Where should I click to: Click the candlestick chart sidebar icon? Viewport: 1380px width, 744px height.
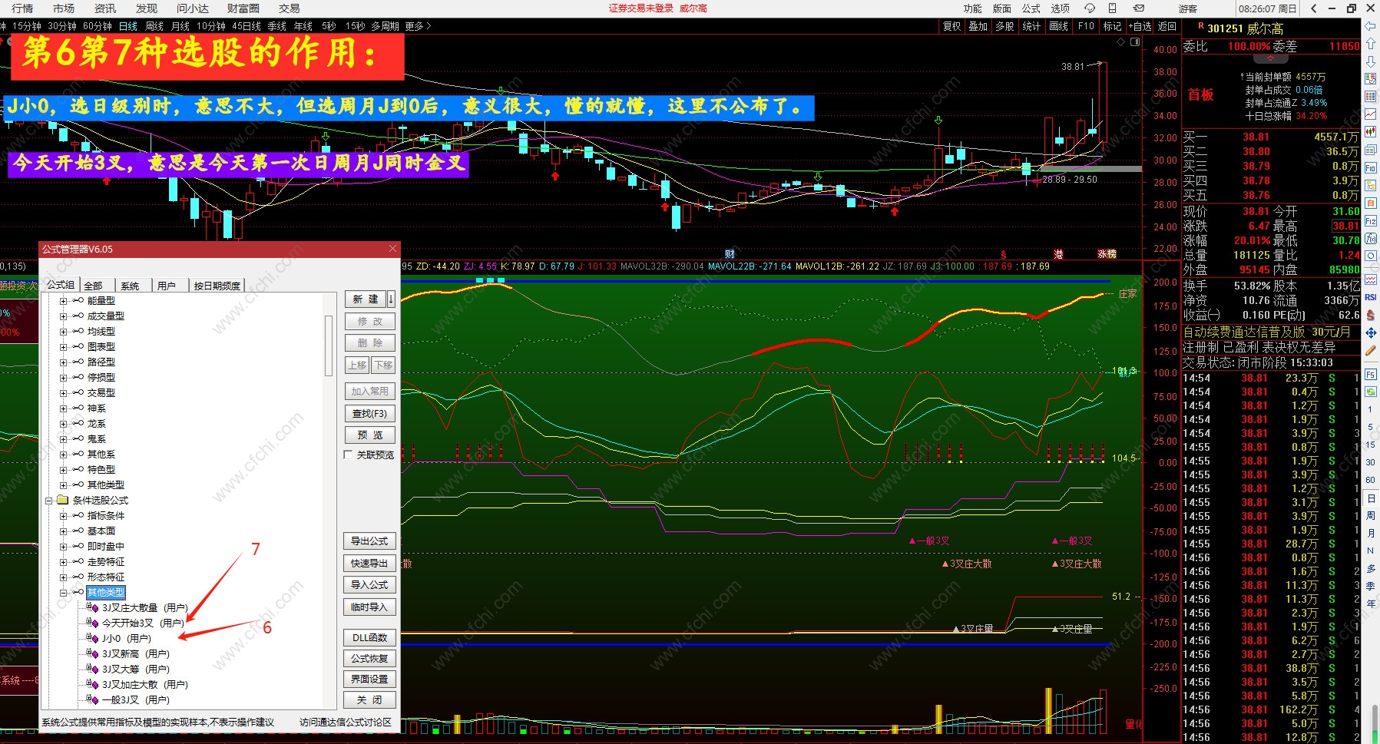(x=1371, y=132)
